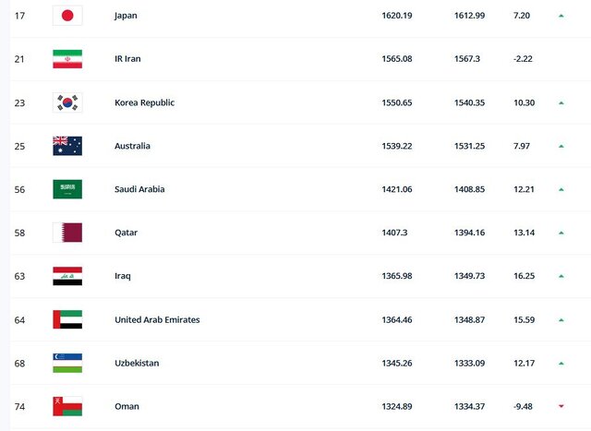Image resolution: width=591 pixels, height=431 pixels.
Task: Select the United Arab Emirates name
Action: pyautogui.click(x=157, y=319)
